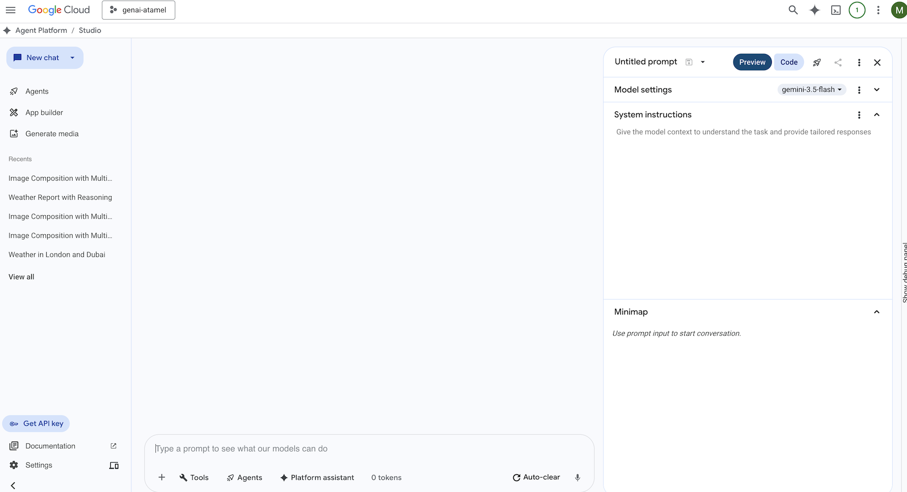Click the Get API key button
This screenshot has height=492, width=907.
coord(36,424)
